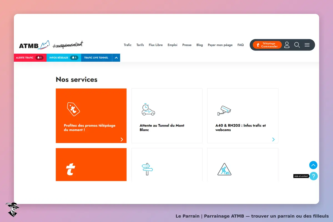Collapse the traffic banner with the chevron

click(x=116, y=58)
